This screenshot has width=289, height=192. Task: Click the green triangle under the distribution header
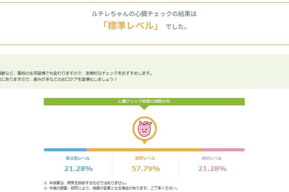pyautogui.click(x=144, y=108)
